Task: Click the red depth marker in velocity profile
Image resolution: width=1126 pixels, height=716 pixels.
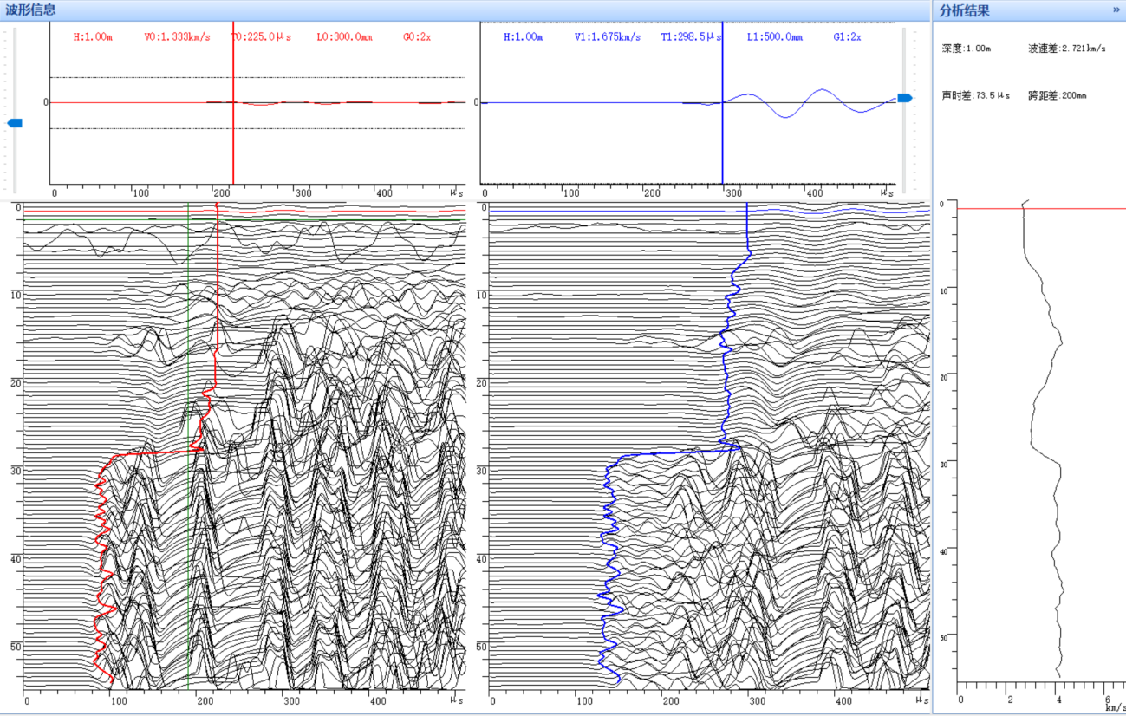Action: click(1040, 208)
